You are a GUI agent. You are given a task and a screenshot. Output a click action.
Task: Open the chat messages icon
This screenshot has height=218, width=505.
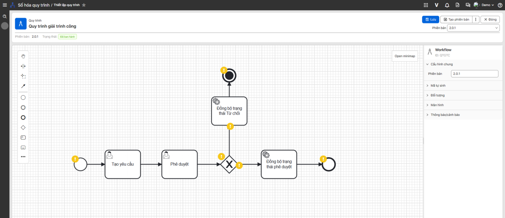(x=468, y=5)
